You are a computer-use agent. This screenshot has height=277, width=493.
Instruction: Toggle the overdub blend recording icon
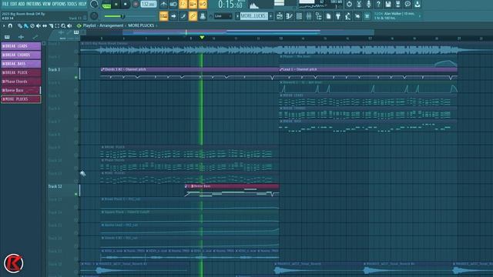tap(193, 4)
